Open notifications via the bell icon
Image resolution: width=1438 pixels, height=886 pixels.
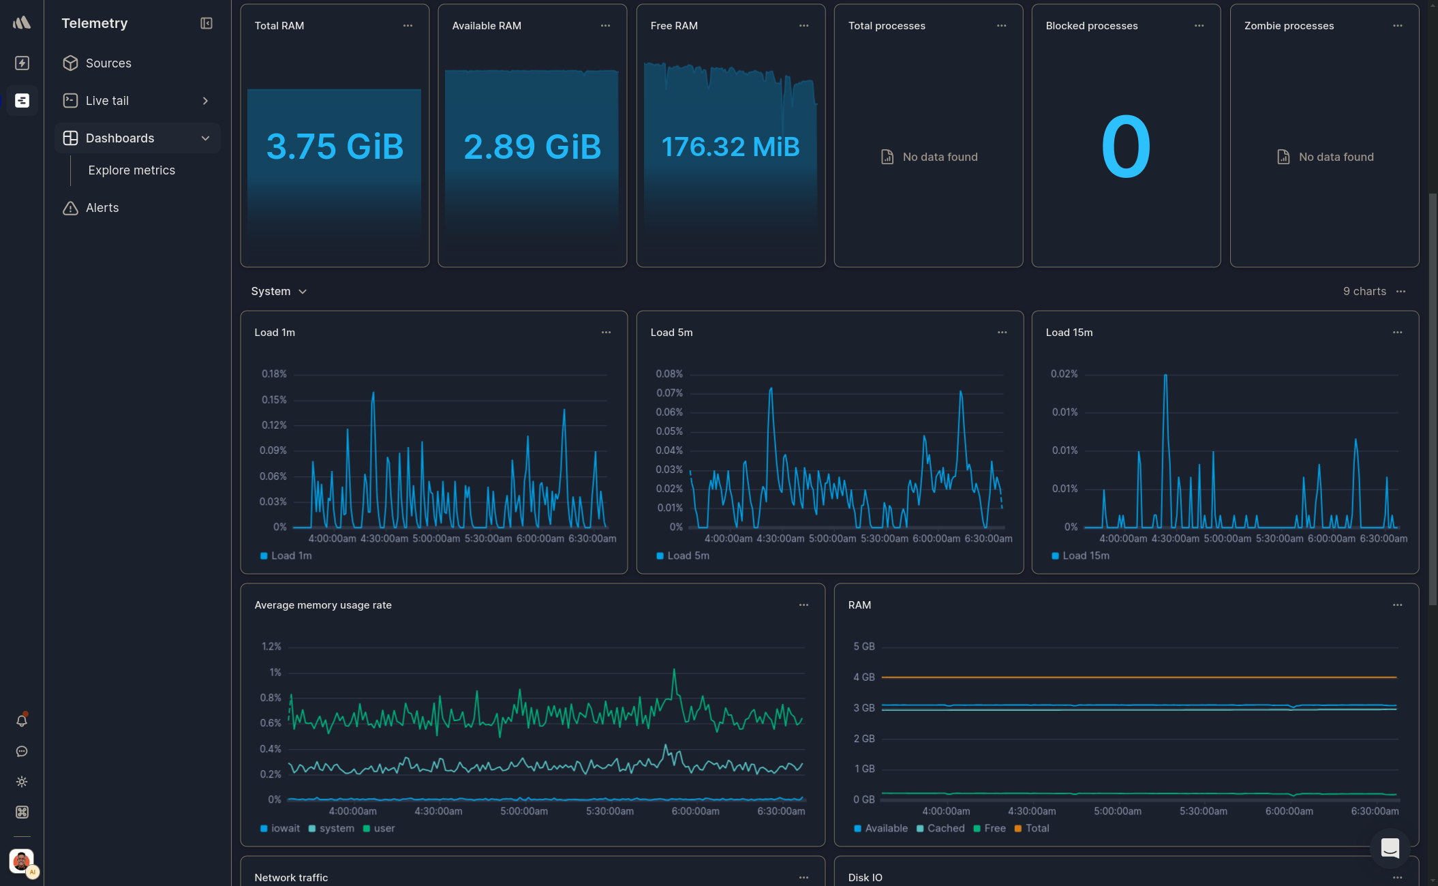21,720
